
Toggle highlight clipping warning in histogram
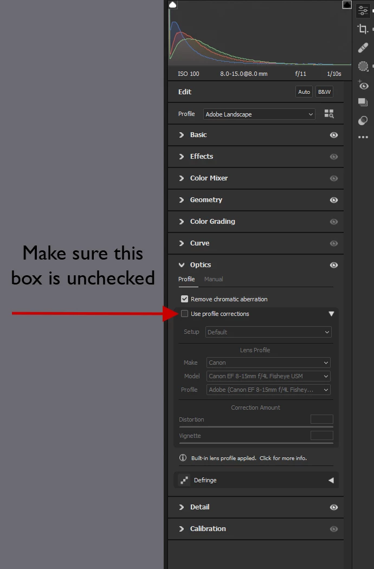click(x=347, y=4)
